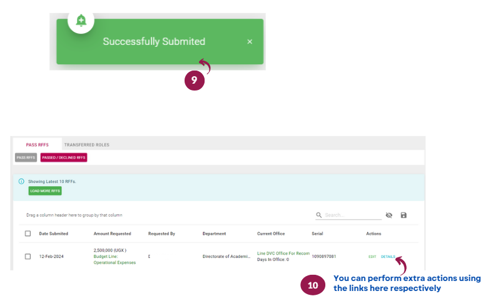Switch to the PASS RFFS tab
Screen dimensions: 483x301
pyautogui.click(x=38, y=145)
